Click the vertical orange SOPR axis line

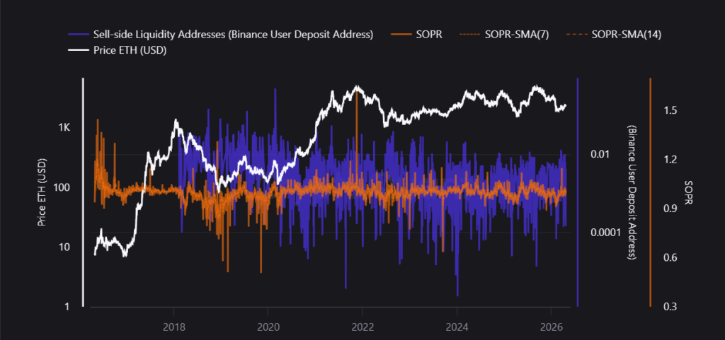pos(650,192)
